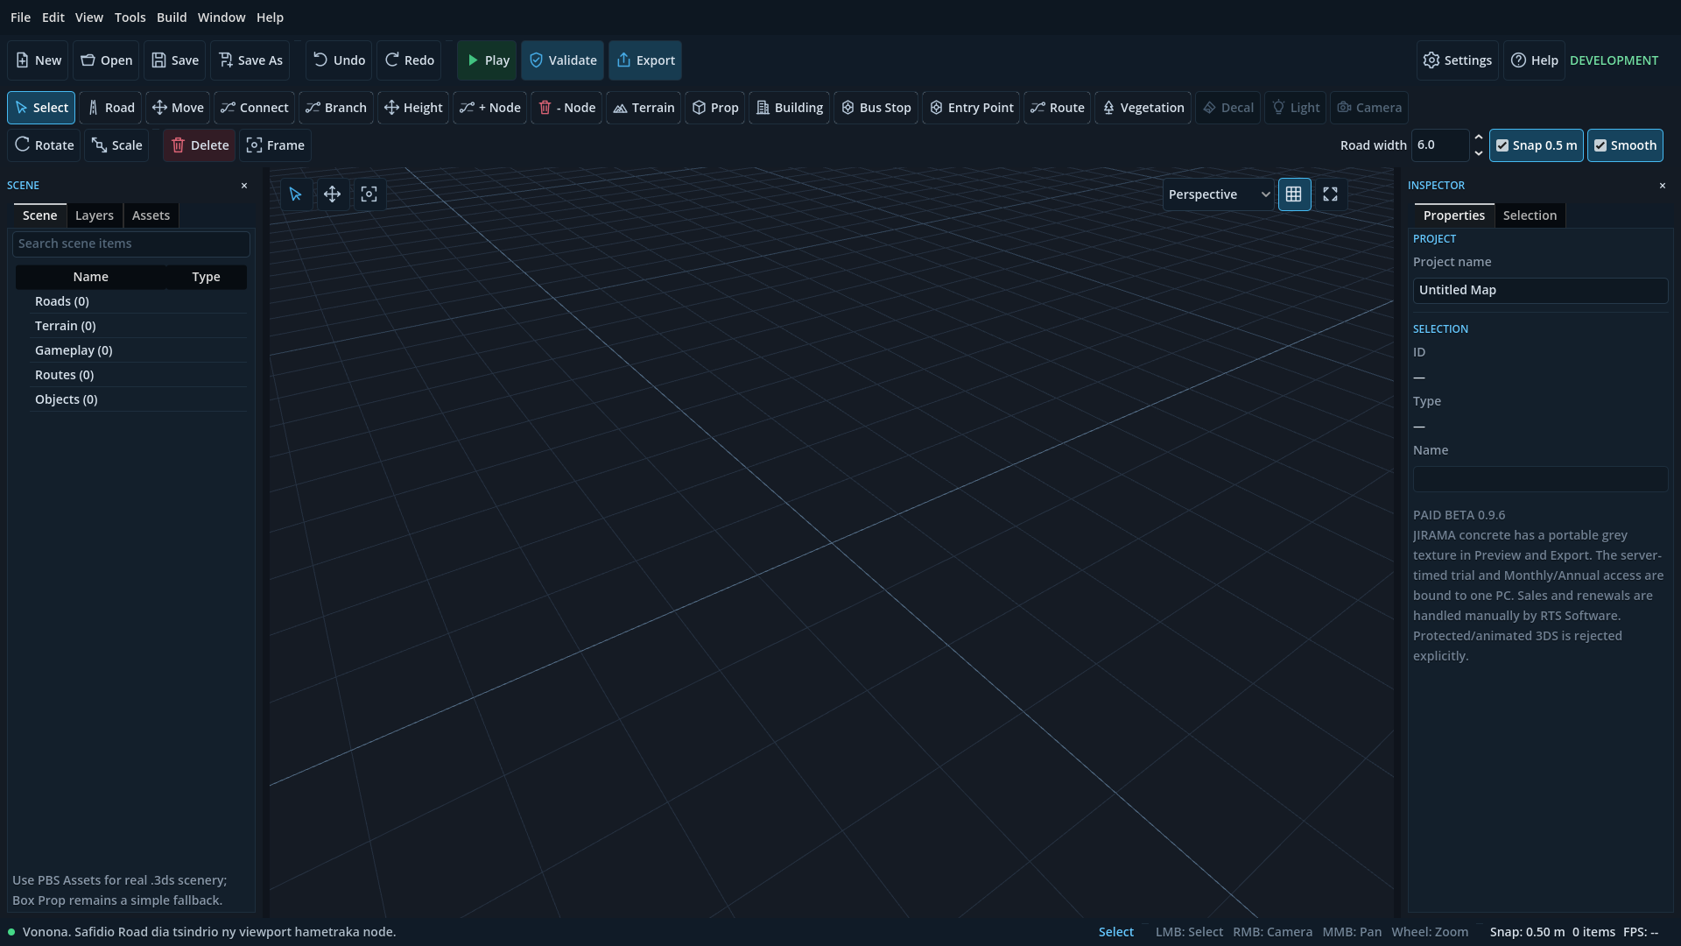Switch to the Assets tab

point(151,215)
